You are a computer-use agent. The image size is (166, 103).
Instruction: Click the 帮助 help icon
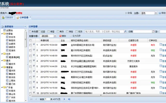point(160,13)
